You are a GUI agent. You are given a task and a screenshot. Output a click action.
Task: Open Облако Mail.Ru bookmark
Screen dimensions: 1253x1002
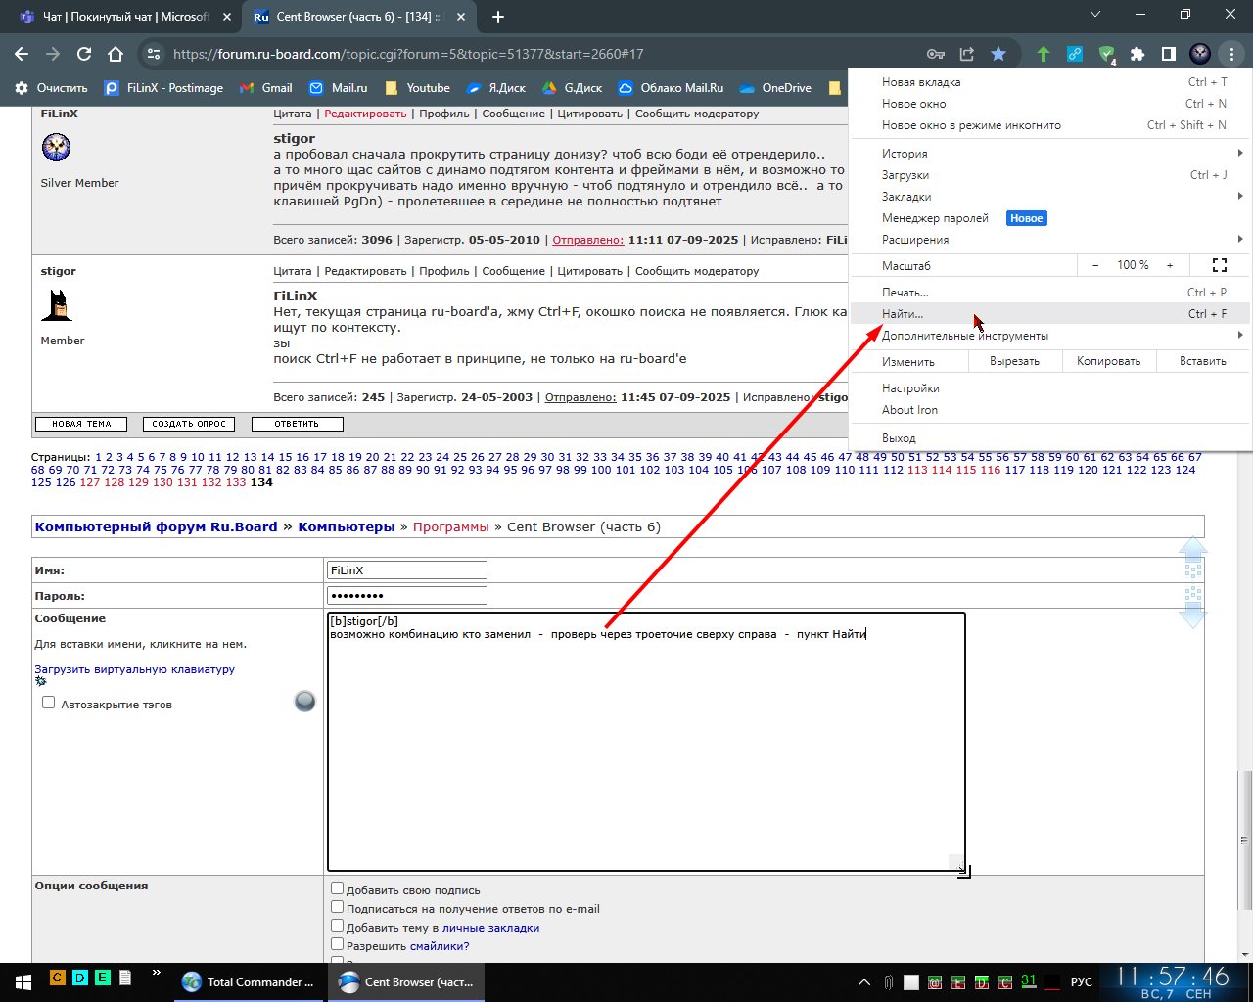(x=671, y=87)
